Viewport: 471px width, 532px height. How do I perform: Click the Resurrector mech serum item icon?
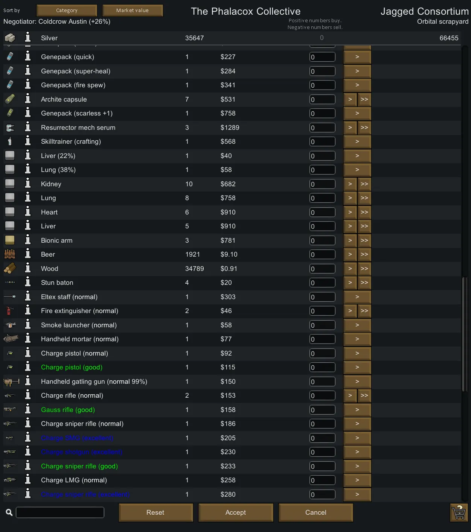point(10,128)
